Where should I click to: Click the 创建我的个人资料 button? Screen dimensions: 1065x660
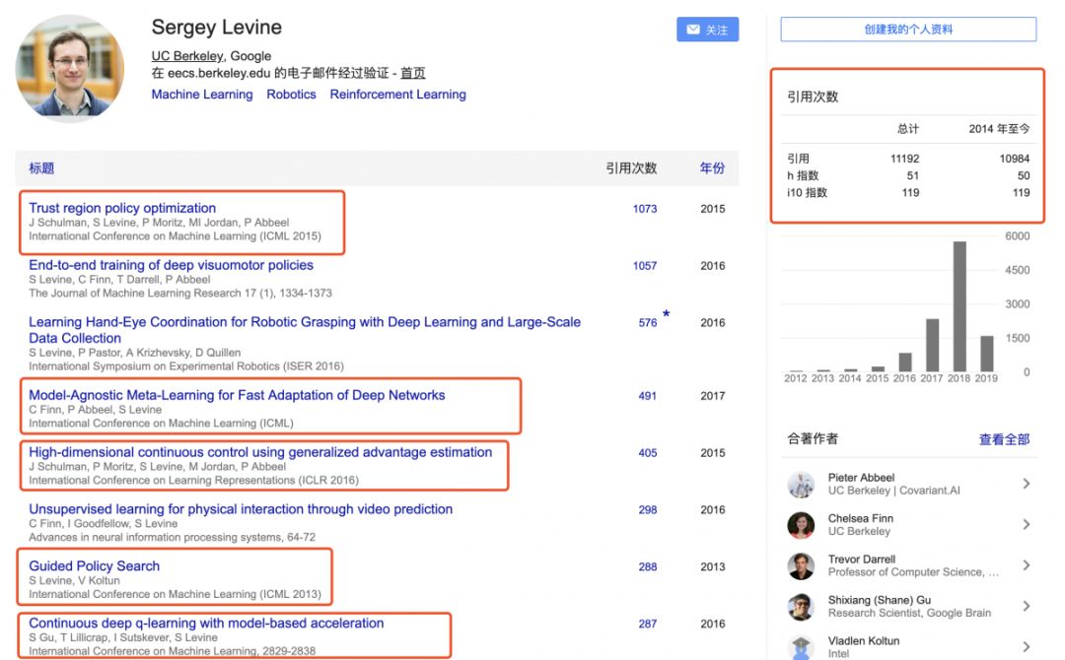(908, 30)
